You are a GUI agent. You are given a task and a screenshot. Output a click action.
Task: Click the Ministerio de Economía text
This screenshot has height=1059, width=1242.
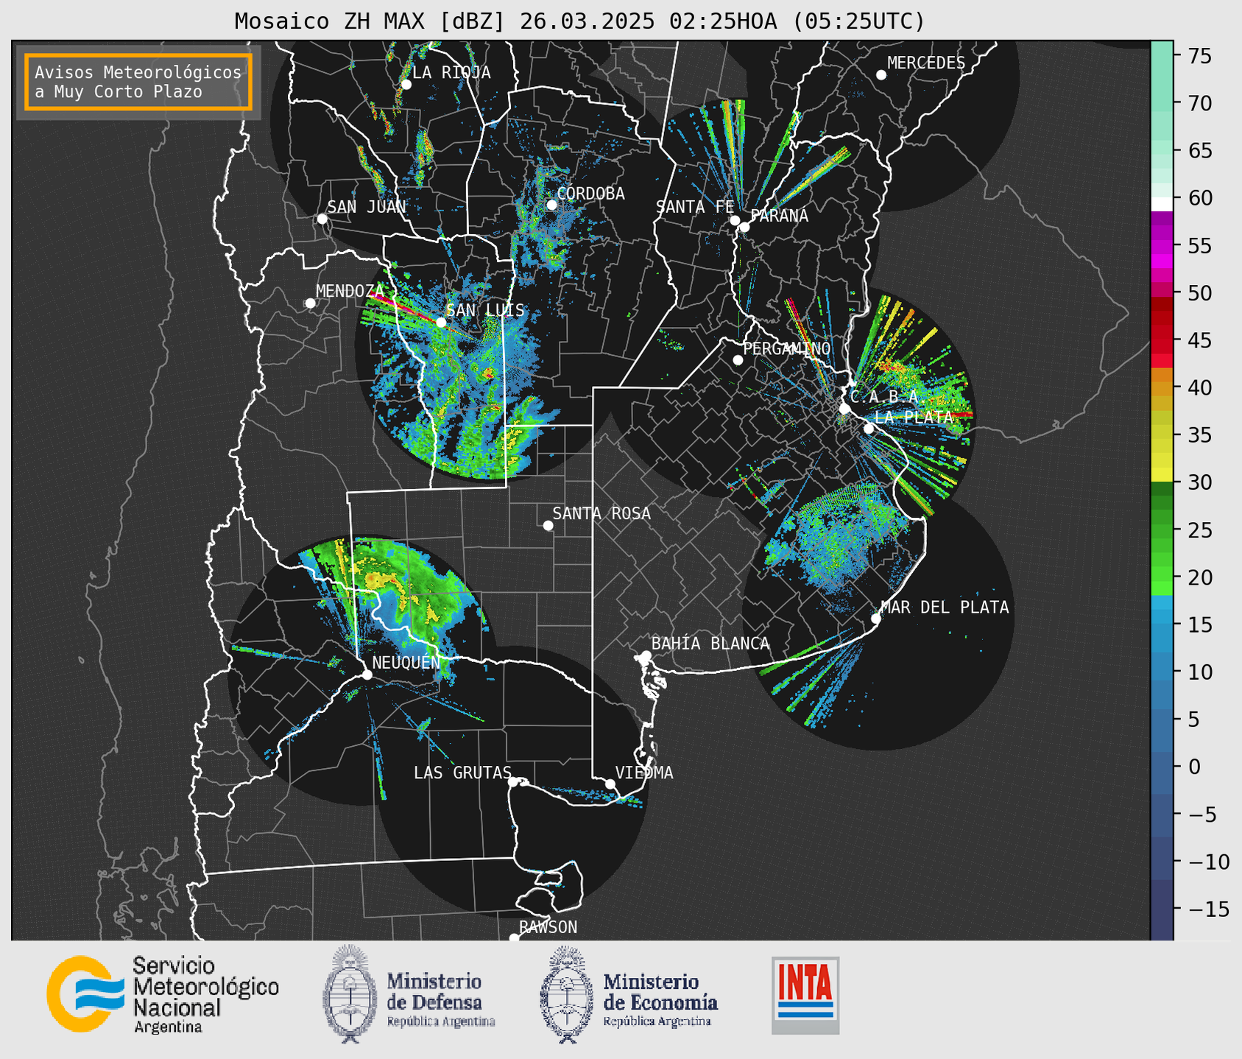(x=660, y=1000)
